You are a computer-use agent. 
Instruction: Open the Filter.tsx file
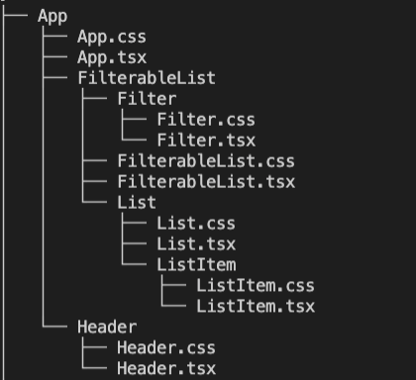pos(206,141)
